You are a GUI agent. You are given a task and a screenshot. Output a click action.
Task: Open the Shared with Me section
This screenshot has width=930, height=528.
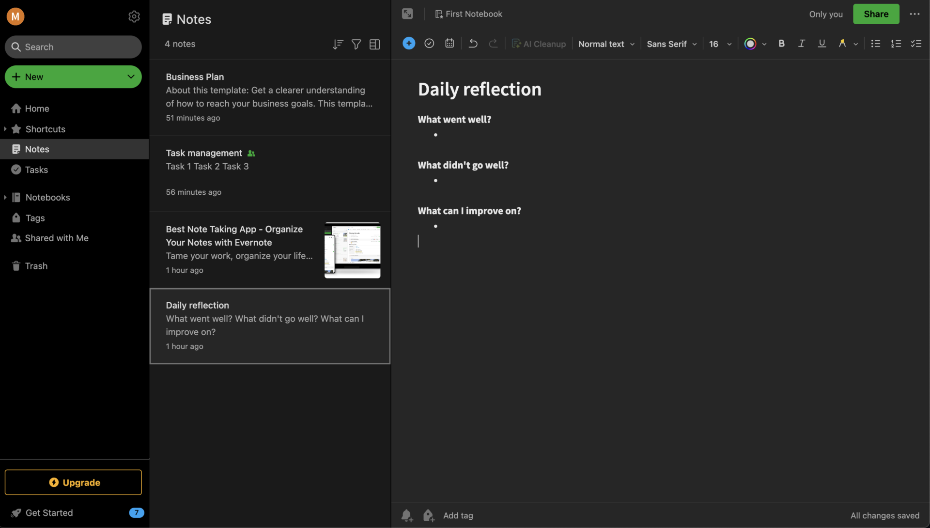click(x=56, y=238)
